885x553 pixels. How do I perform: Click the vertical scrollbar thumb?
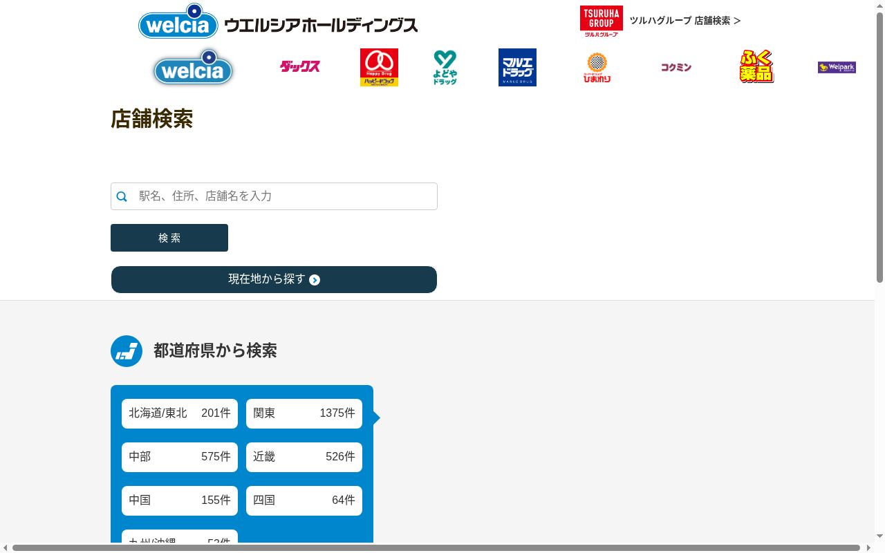coord(879,147)
